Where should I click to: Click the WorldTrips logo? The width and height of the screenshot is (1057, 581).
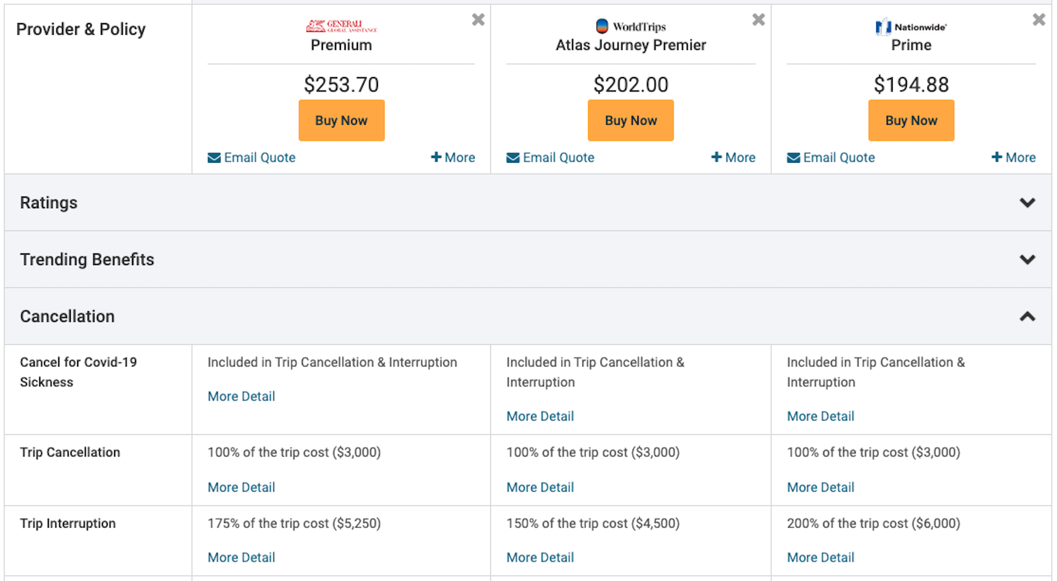(x=631, y=26)
